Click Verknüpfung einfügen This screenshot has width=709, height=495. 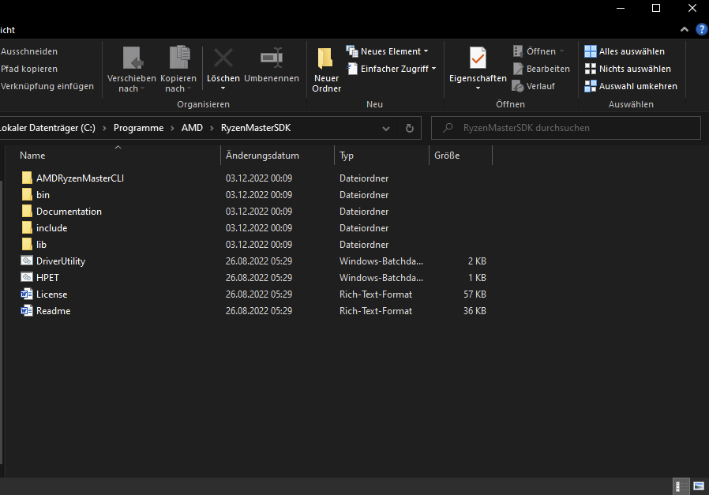(x=47, y=86)
